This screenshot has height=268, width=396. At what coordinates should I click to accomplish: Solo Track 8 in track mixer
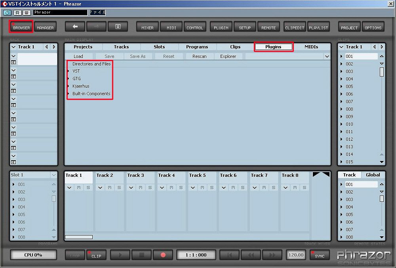(x=304, y=188)
